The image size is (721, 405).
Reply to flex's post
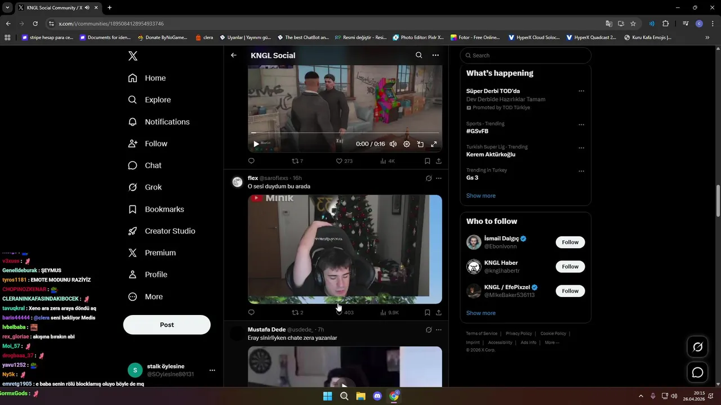[x=251, y=313]
